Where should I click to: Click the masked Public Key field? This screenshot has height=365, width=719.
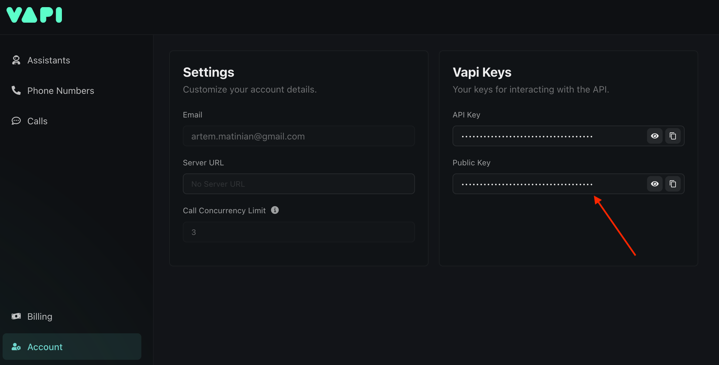(548, 184)
